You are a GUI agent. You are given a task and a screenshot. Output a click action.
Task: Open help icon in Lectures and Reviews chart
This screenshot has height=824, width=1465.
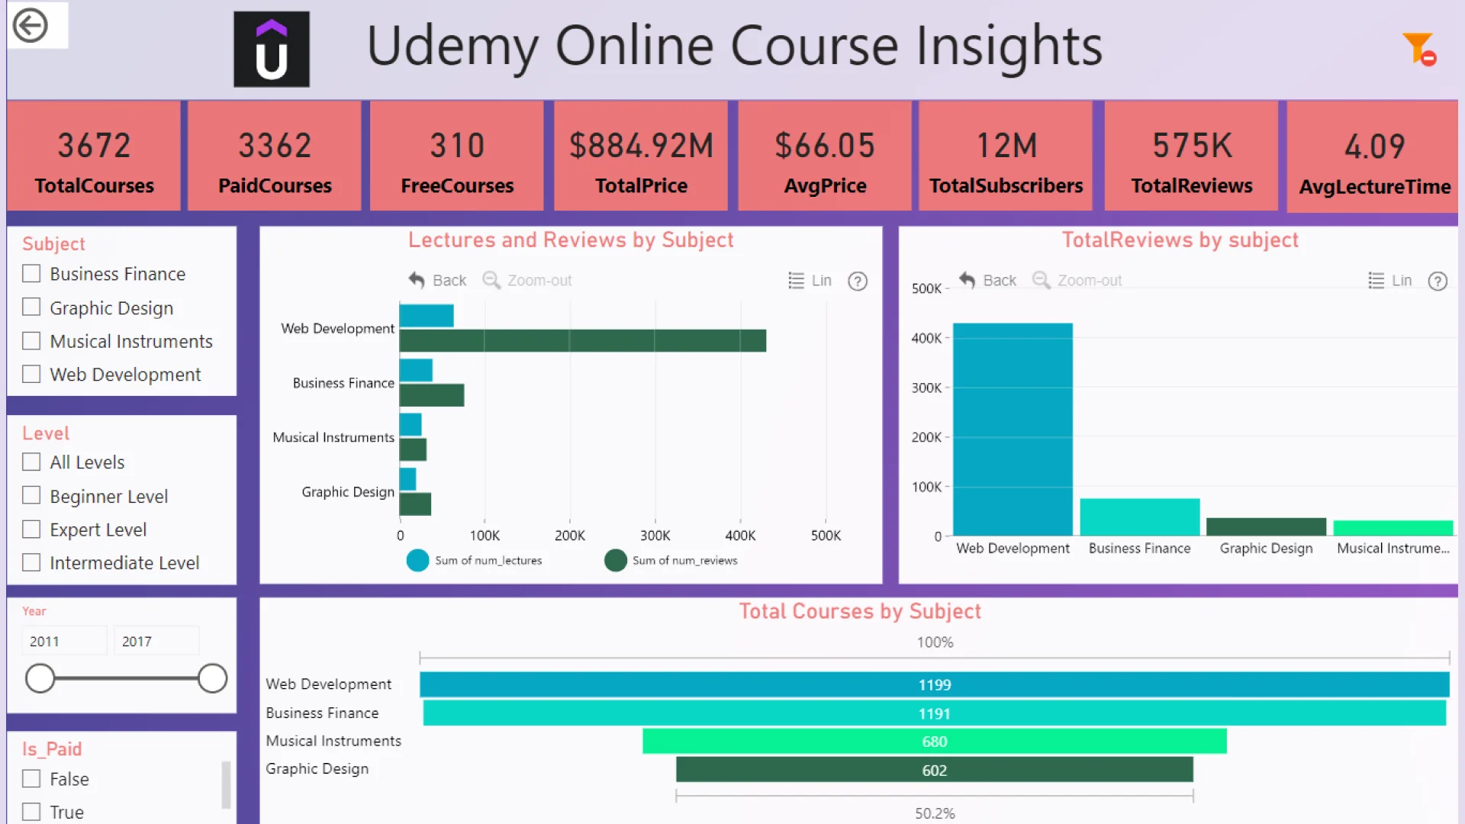858,282
